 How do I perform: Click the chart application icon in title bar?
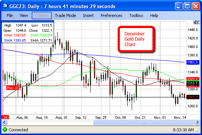coord(5,6)
